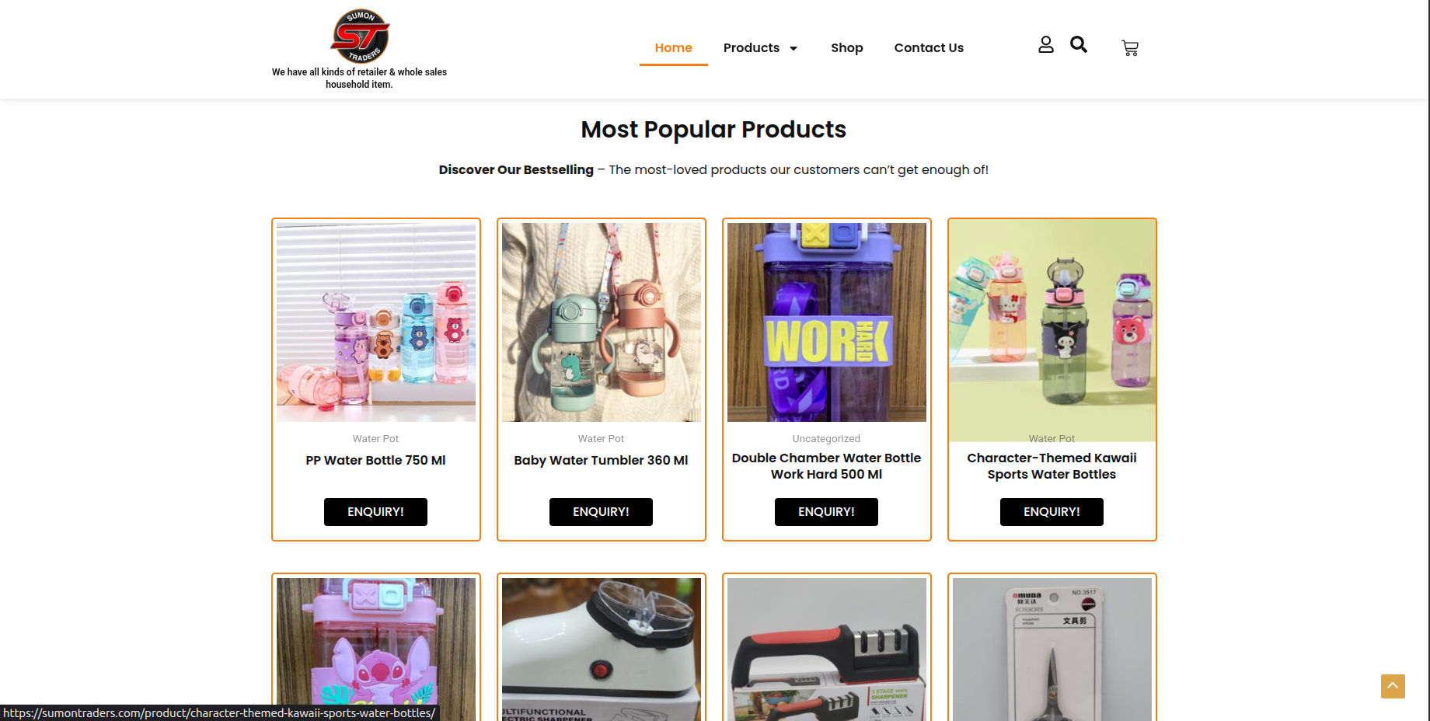The width and height of the screenshot is (1430, 721).
Task: Expand the Products dropdown arrow
Action: coord(793,48)
